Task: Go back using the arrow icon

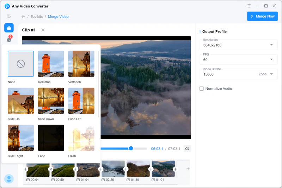Action: [x=23, y=17]
